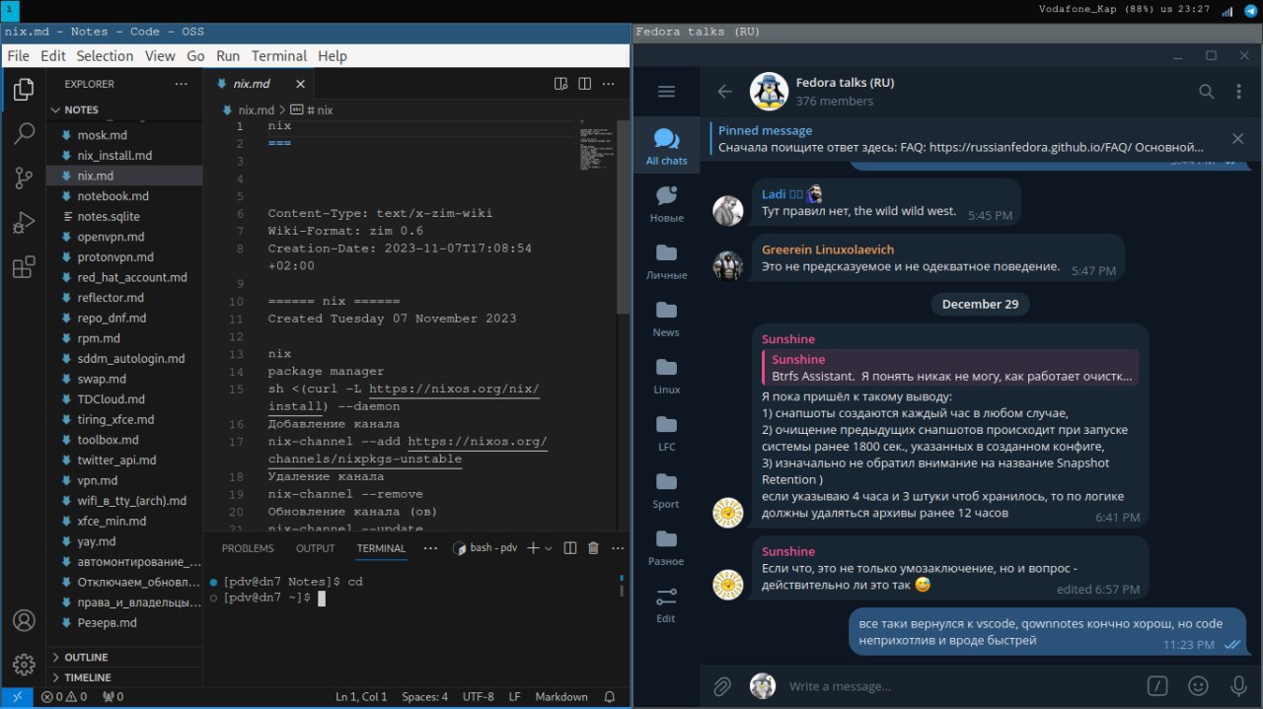Viewport: 1263px width, 709px height.
Task: Open Explorer views and more actions
Action: pos(181,84)
